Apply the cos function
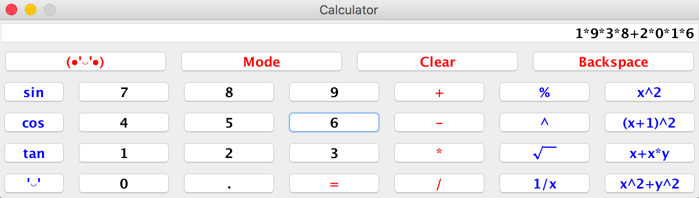 tap(34, 123)
